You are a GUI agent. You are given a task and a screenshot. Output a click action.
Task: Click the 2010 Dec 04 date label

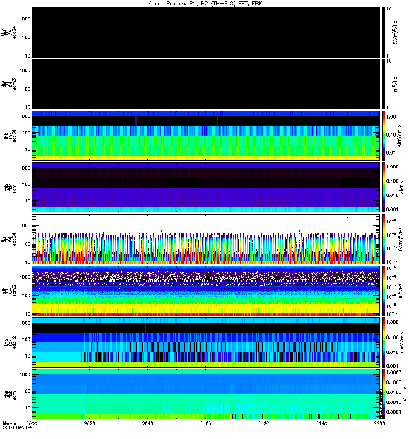point(18,428)
